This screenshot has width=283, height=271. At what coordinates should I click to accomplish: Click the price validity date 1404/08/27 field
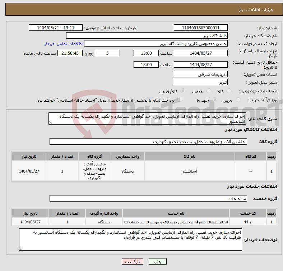click(x=200, y=64)
